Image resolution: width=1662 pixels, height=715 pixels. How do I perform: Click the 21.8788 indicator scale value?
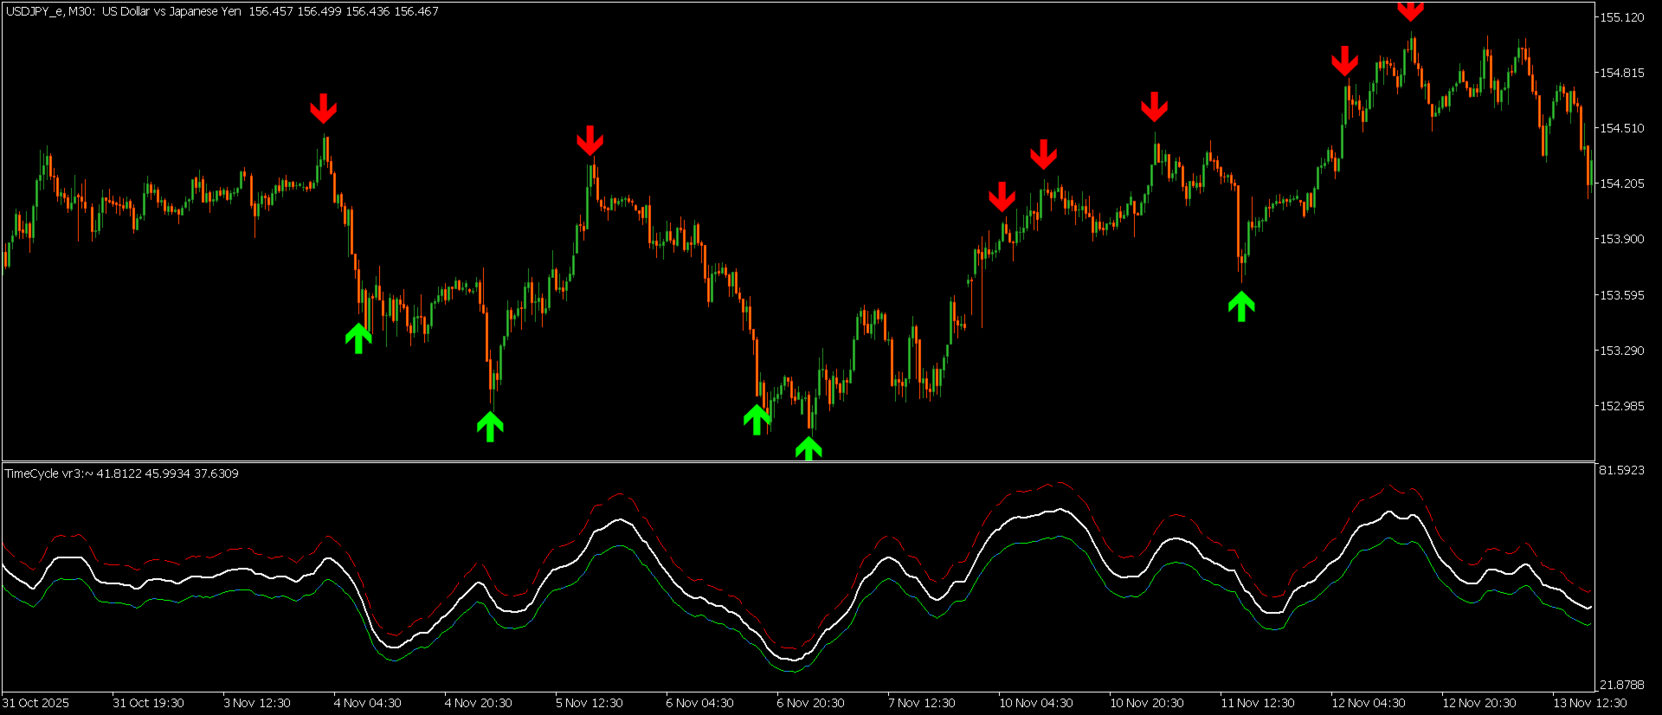point(1621,685)
